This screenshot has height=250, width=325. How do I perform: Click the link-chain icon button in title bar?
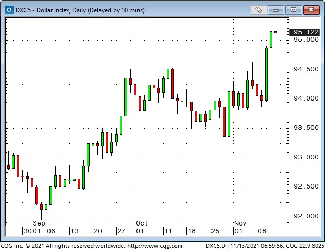coord(258,10)
